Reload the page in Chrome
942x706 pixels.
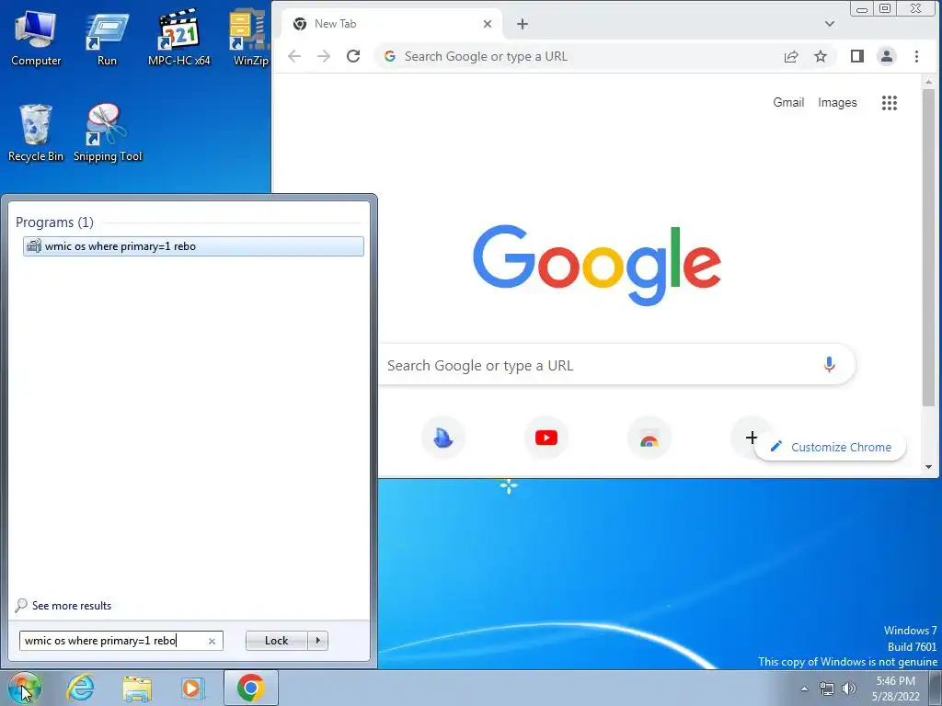(x=353, y=56)
